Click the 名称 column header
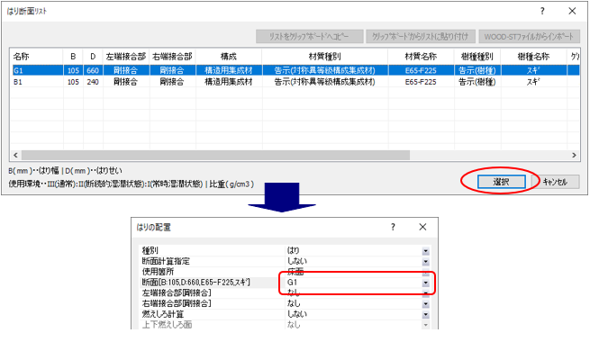The width and height of the screenshot is (590, 351). click(37, 57)
